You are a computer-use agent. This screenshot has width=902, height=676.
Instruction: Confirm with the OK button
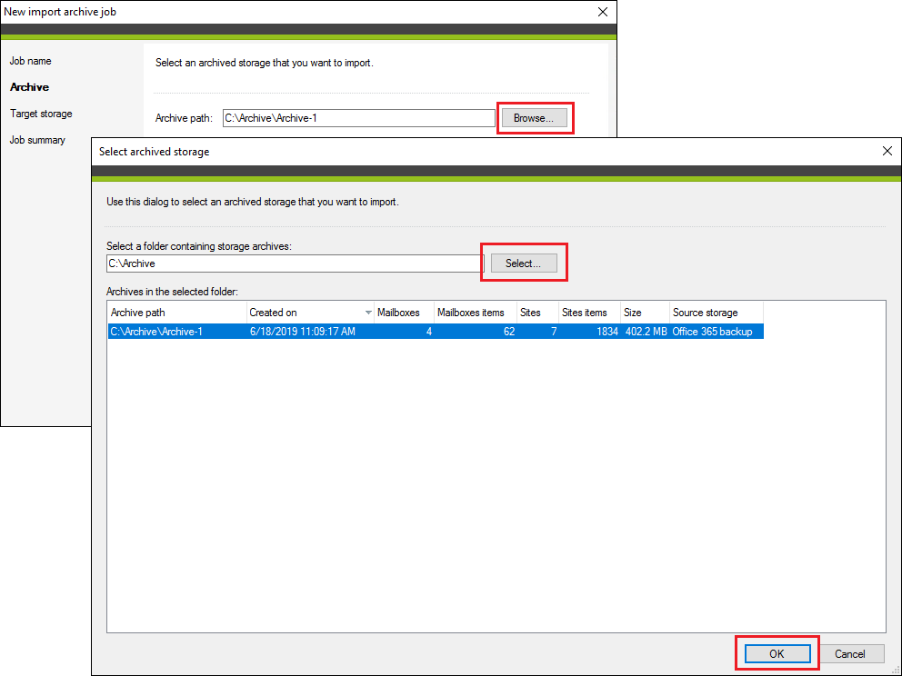click(x=777, y=653)
